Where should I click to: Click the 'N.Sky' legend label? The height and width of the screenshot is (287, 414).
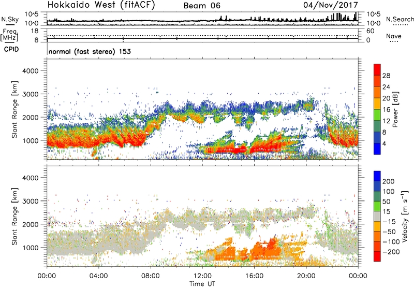10,19
